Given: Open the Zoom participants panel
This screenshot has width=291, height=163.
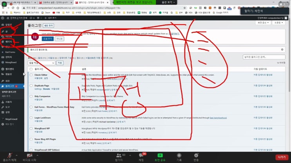Looking at the screenshot, I should click(x=119, y=157).
